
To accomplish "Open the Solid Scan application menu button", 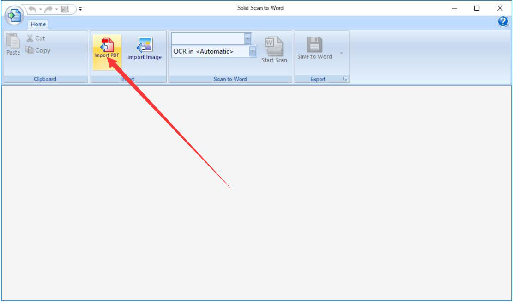I will point(14,15).
